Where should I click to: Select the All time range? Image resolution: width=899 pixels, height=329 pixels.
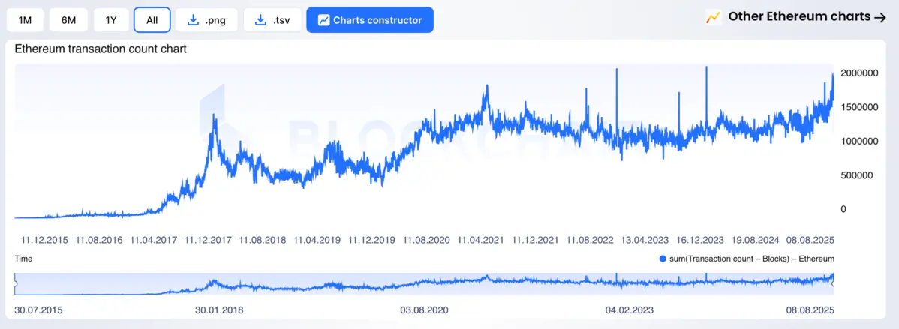click(152, 20)
